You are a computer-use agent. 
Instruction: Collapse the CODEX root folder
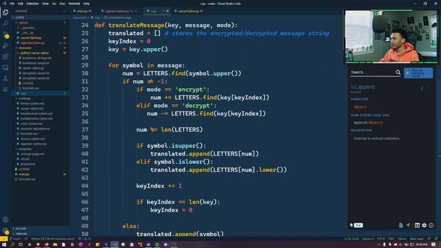[39, 17]
